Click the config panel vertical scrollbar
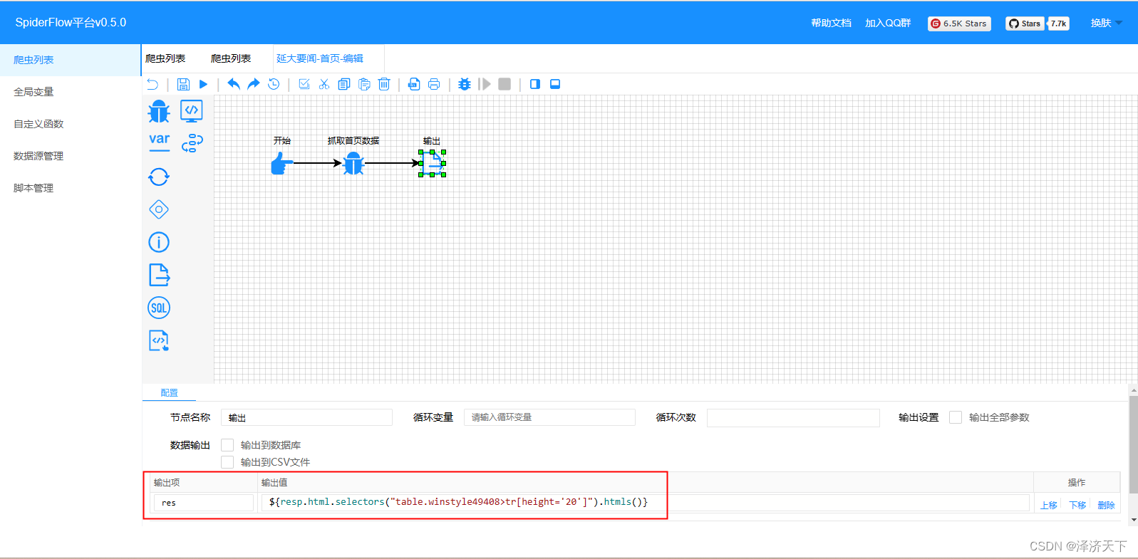The height and width of the screenshot is (559, 1138). click(x=1133, y=445)
